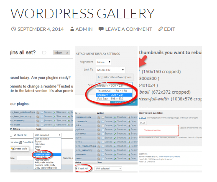Screen dimensions: 217x182
Task: Open the With selected dropdown beside red-circled Check All
Action: click(108, 169)
